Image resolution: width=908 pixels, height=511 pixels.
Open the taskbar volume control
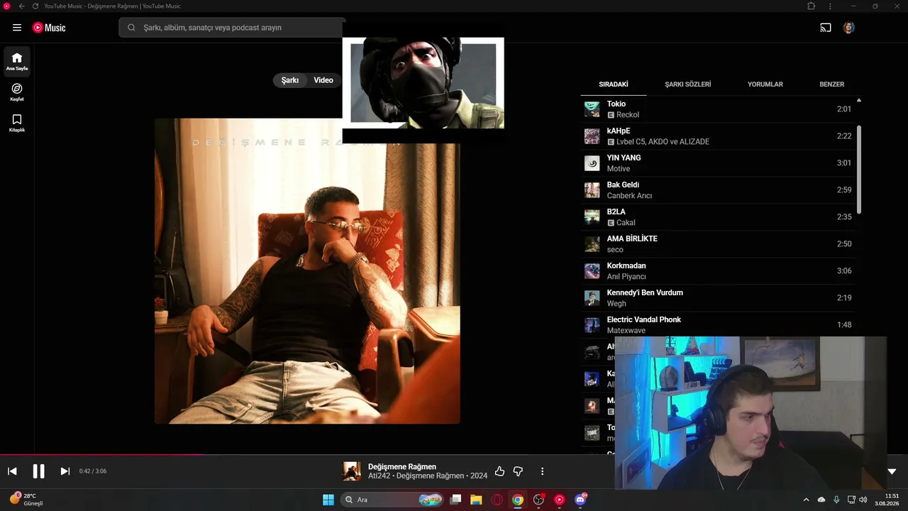[863, 500]
